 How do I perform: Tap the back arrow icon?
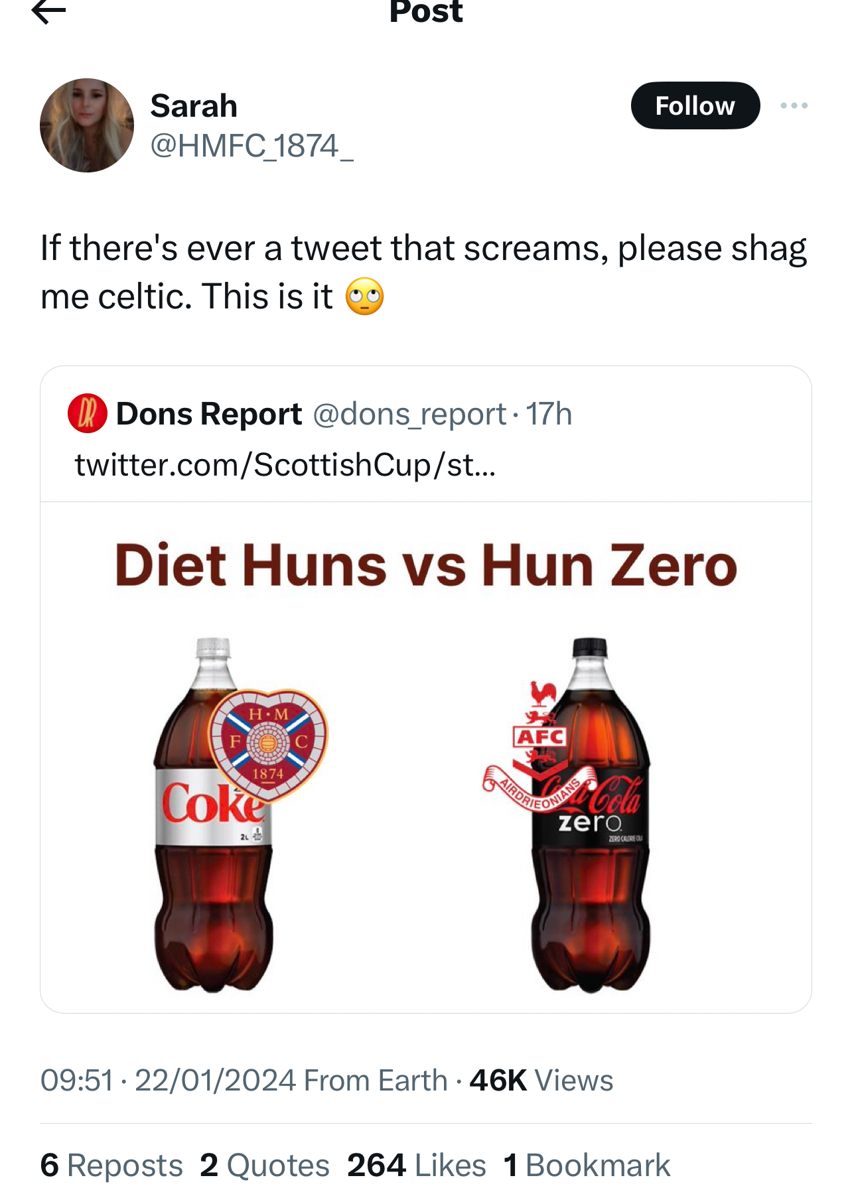(48, 11)
